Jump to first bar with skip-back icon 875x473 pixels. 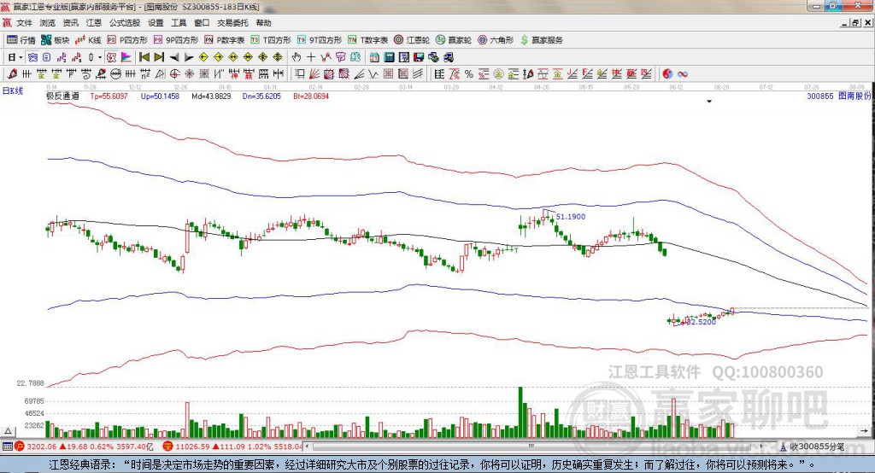pyautogui.click(x=144, y=57)
